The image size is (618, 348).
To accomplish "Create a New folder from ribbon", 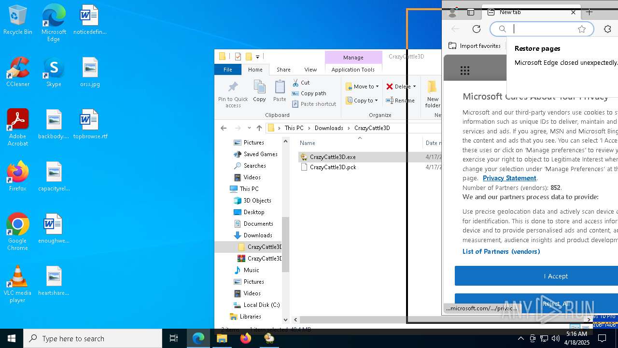I will pos(432,95).
